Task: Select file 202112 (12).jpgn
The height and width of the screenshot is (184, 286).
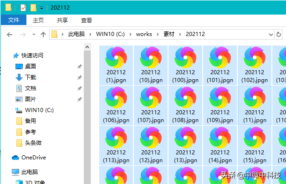Action: click(151, 146)
